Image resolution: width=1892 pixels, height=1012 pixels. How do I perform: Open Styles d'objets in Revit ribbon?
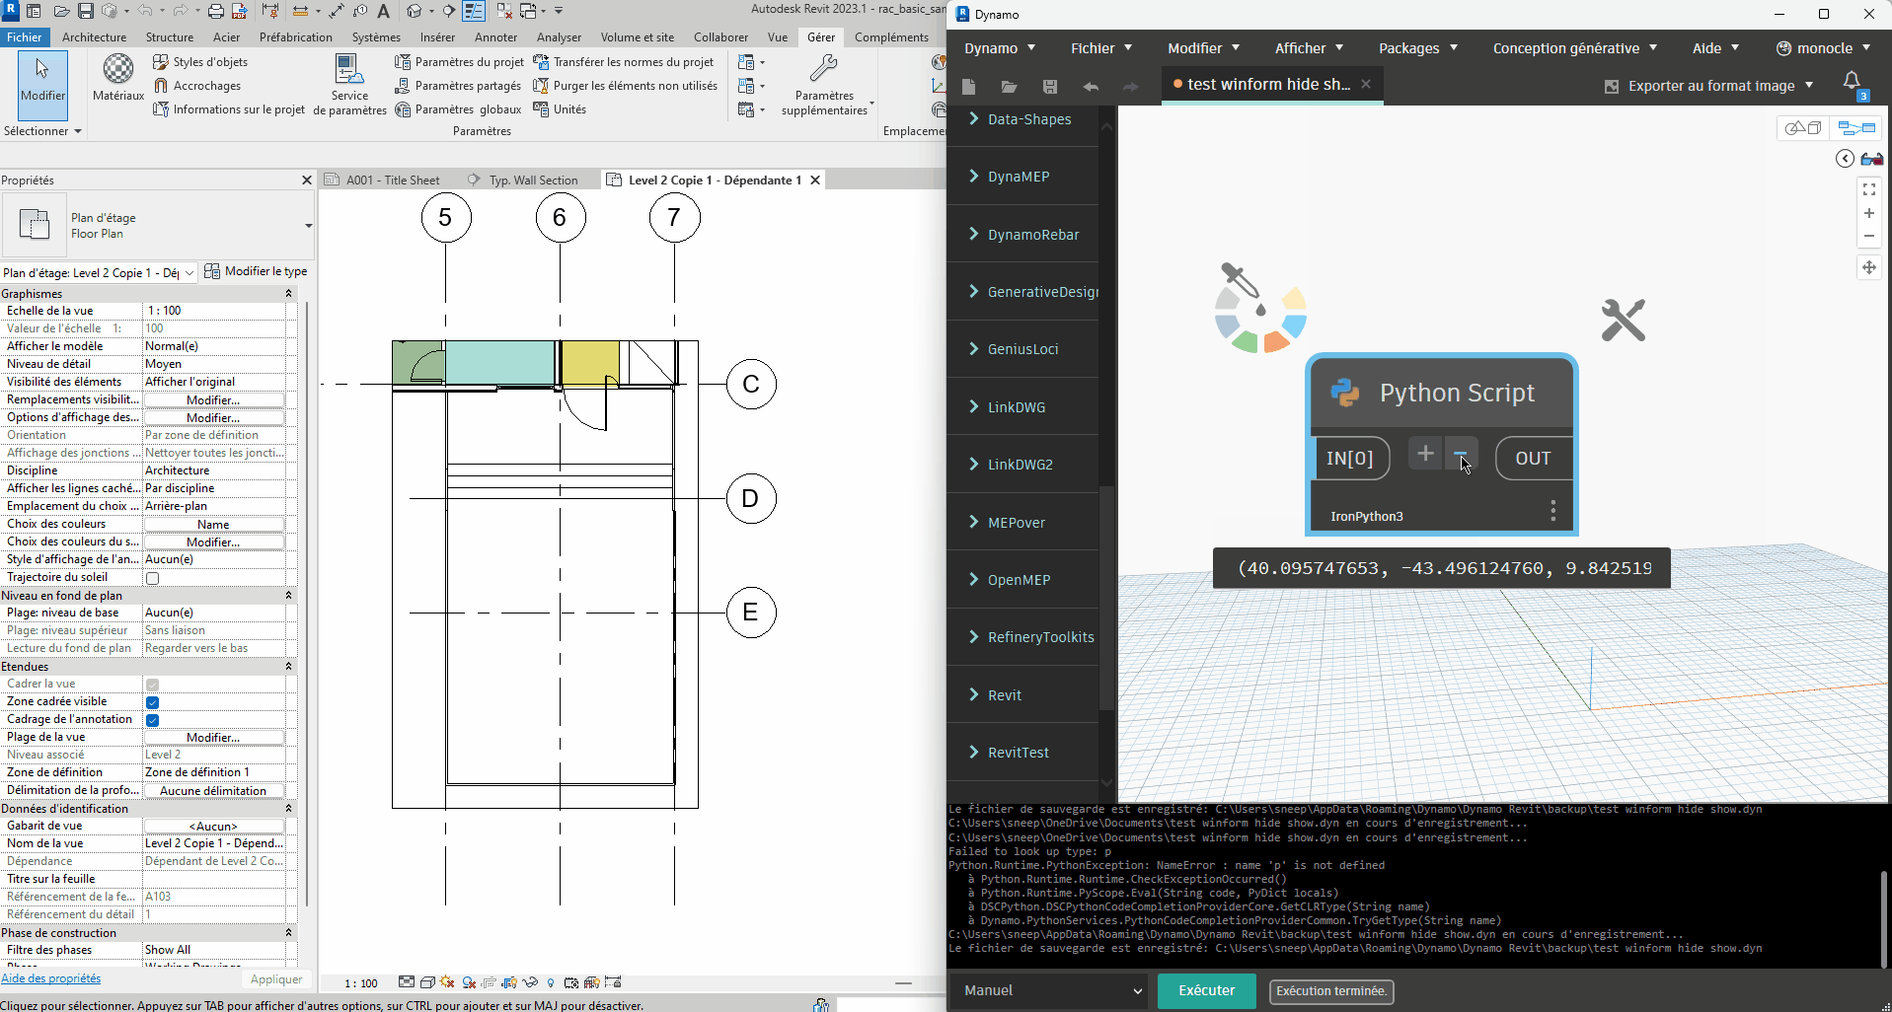pos(200,61)
